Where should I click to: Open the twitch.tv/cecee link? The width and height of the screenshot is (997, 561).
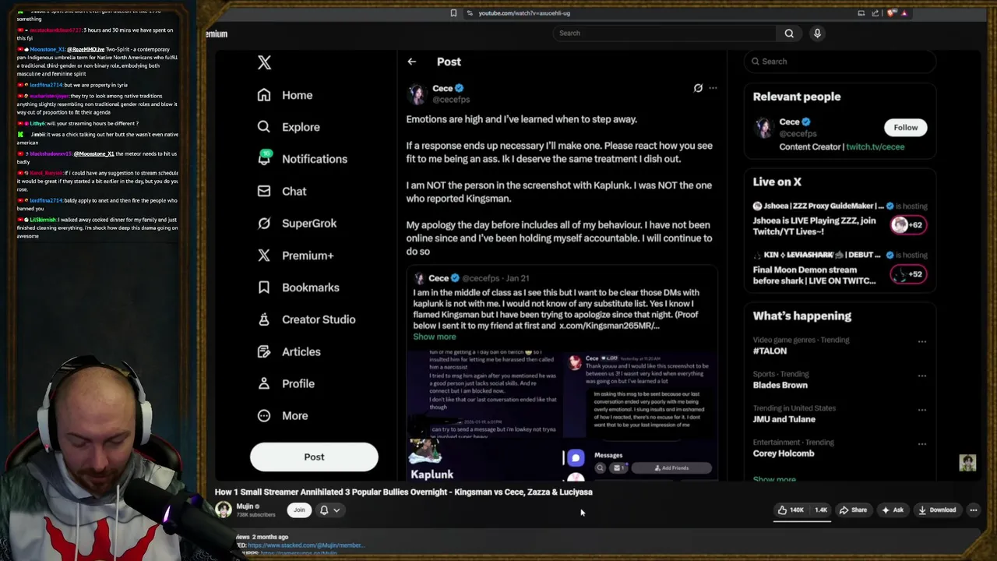click(875, 146)
